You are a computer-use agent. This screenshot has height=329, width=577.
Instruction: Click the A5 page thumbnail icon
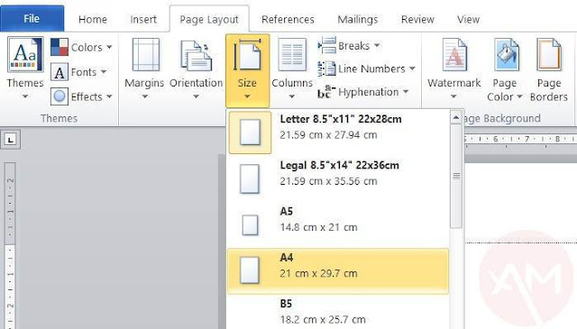pos(250,225)
